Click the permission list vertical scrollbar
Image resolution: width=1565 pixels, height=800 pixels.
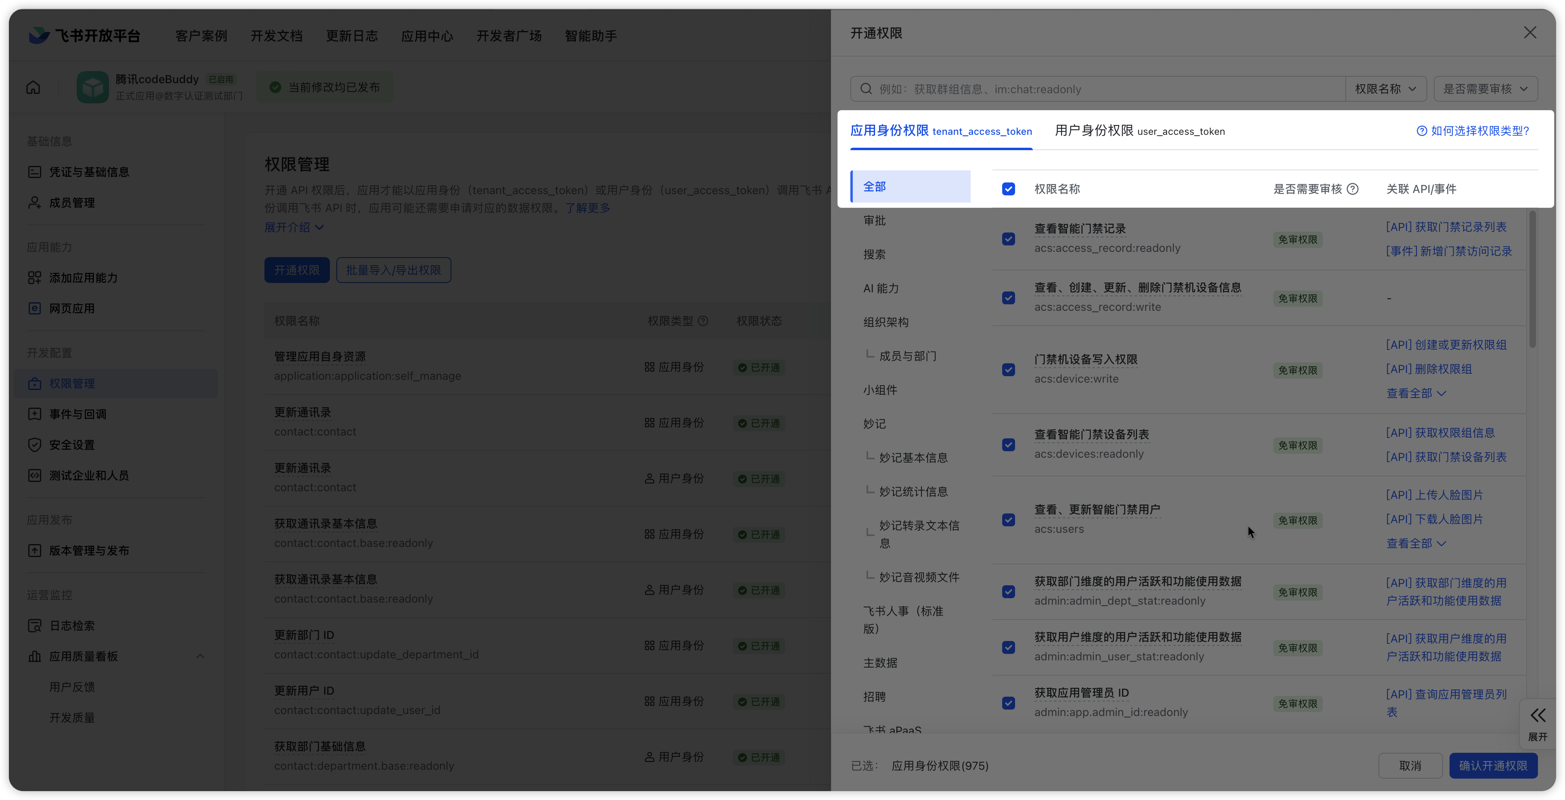[x=1532, y=279]
